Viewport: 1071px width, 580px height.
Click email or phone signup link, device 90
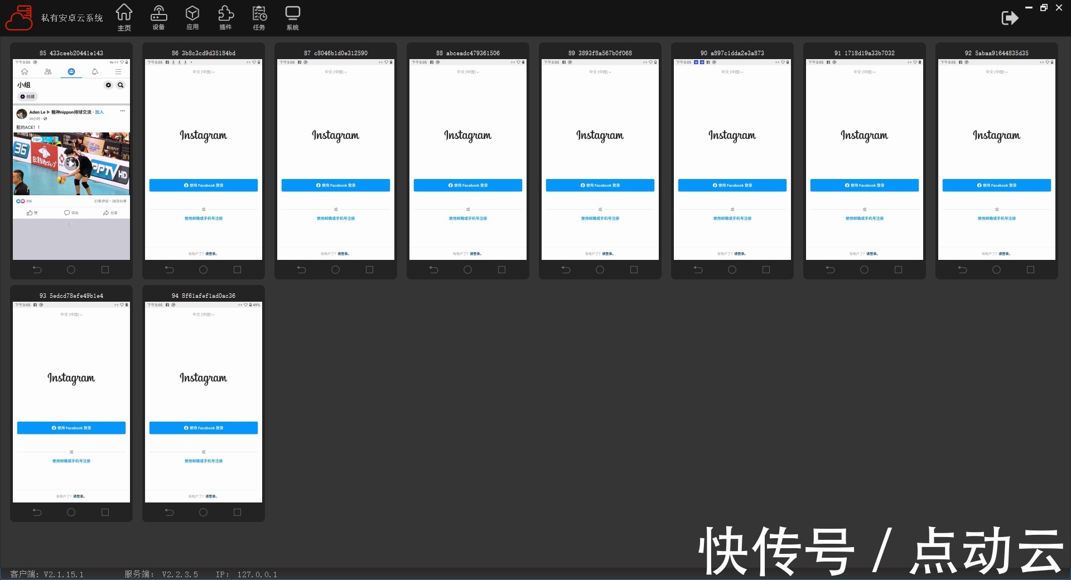pyautogui.click(x=732, y=219)
